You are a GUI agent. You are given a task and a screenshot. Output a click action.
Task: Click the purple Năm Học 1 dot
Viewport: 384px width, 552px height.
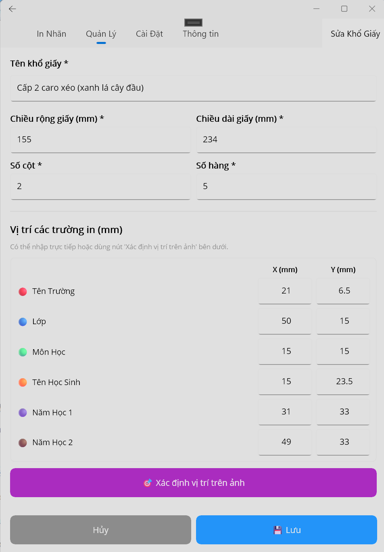tap(23, 412)
